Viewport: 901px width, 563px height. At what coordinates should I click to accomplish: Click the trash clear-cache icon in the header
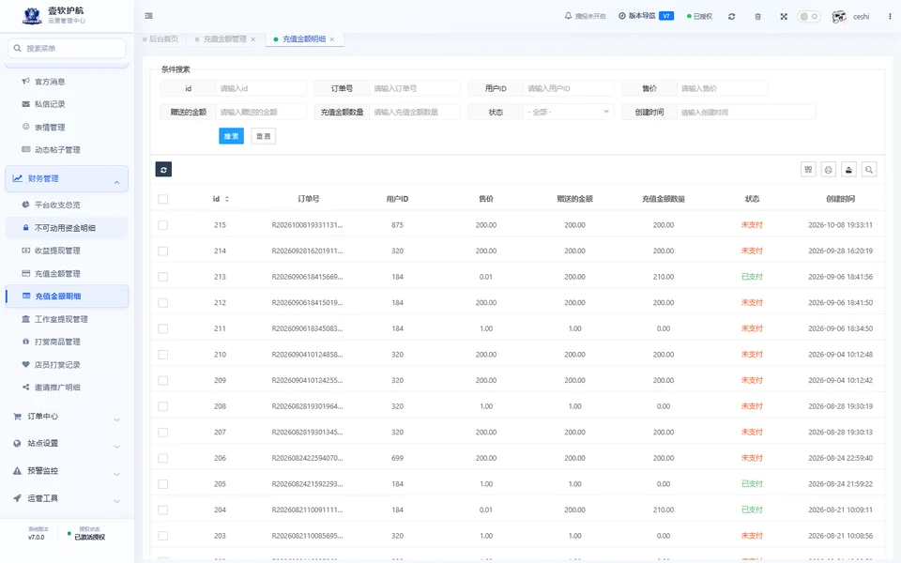pos(758,17)
